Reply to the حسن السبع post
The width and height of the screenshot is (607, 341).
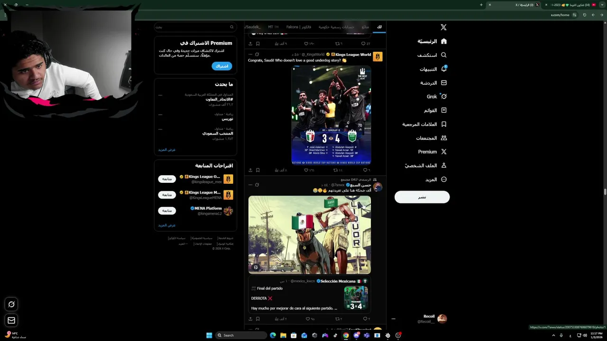point(366,319)
